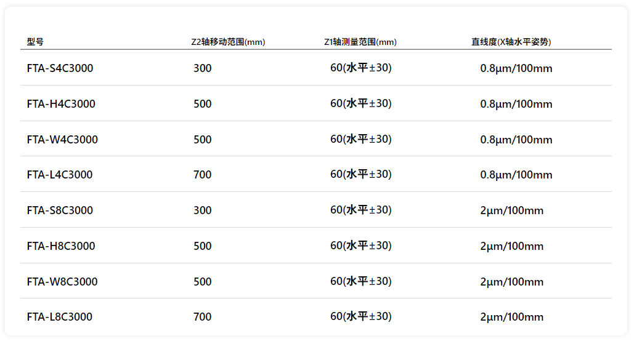Click the 60(水平±30) cell in FTA-S8C3000 row
This screenshot has height=344, width=634.
(x=360, y=210)
